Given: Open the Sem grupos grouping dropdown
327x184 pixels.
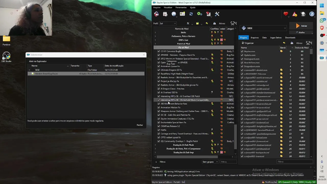Looking at the screenshot, I should [210, 162].
